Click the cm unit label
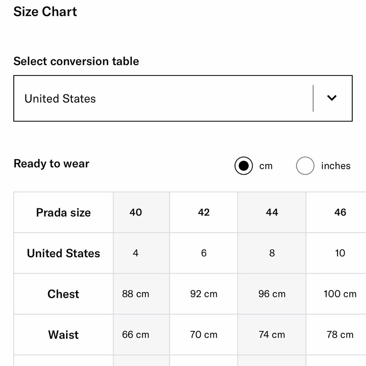 tap(266, 166)
